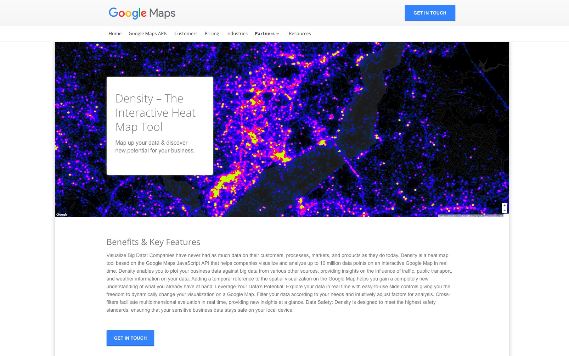Click 'Map up your data & discover' text
Image resolution: width=569 pixels, height=356 pixels.
151,143
